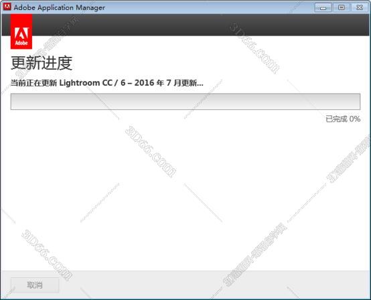Click the Adobe logo in the header
Screen dimensions: 371x300
[21, 31]
